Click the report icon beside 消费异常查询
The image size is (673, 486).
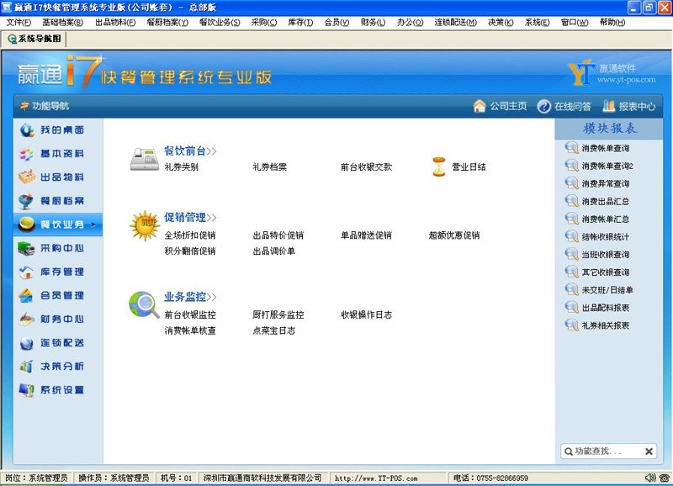pos(572,183)
